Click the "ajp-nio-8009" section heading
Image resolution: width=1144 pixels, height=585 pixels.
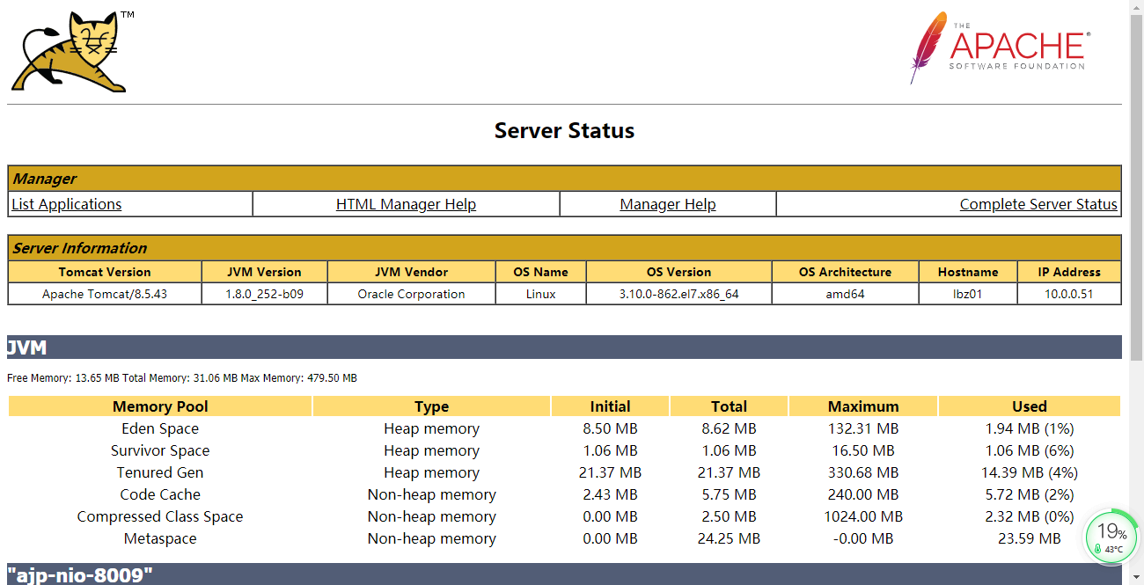pyautogui.click(x=565, y=574)
